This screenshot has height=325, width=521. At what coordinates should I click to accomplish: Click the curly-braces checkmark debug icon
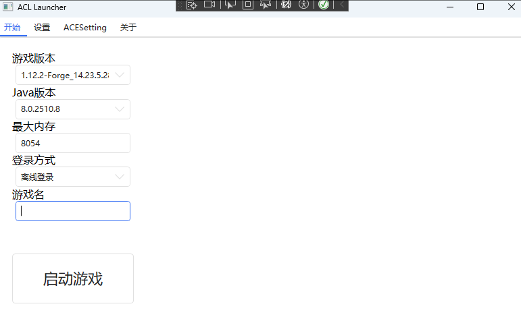[286, 5]
